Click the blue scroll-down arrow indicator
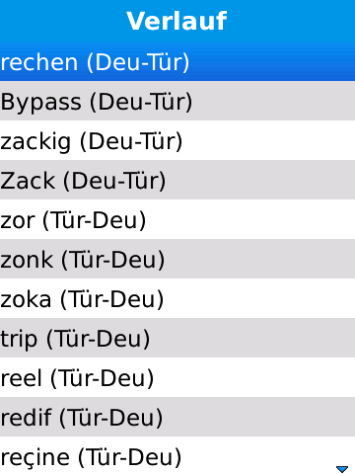 [342, 469]
